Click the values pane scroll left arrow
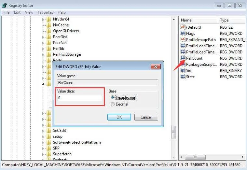This screenshot has height=170, width=247. tap(182, 157)
